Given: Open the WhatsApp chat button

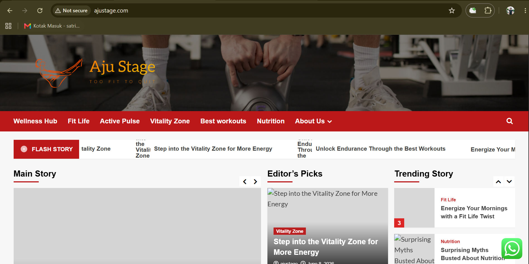Looking at the screenshot, I should [x=512, y=248].
